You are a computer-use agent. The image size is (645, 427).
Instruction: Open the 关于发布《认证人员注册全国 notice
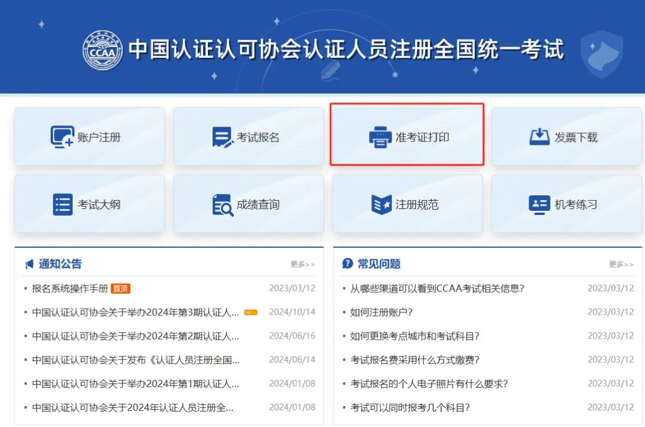click(136, 360)
